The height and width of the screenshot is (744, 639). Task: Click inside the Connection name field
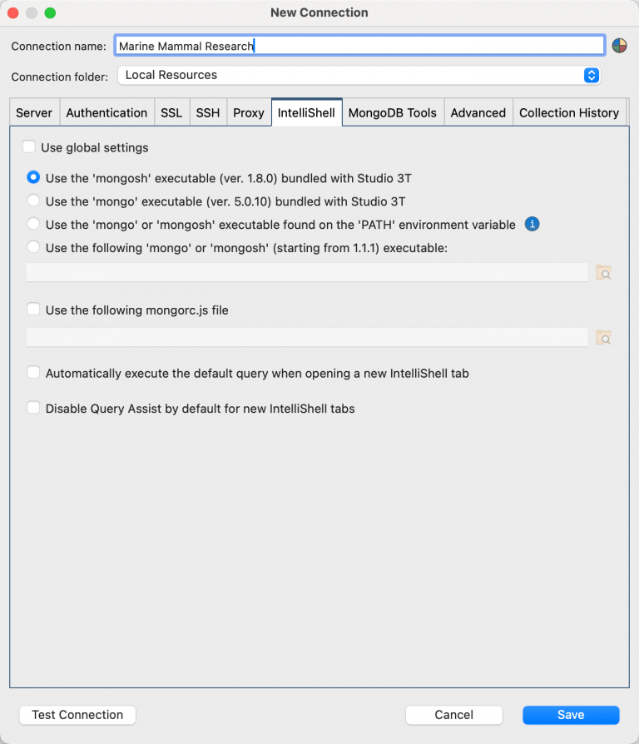click(x=358, y=45)
